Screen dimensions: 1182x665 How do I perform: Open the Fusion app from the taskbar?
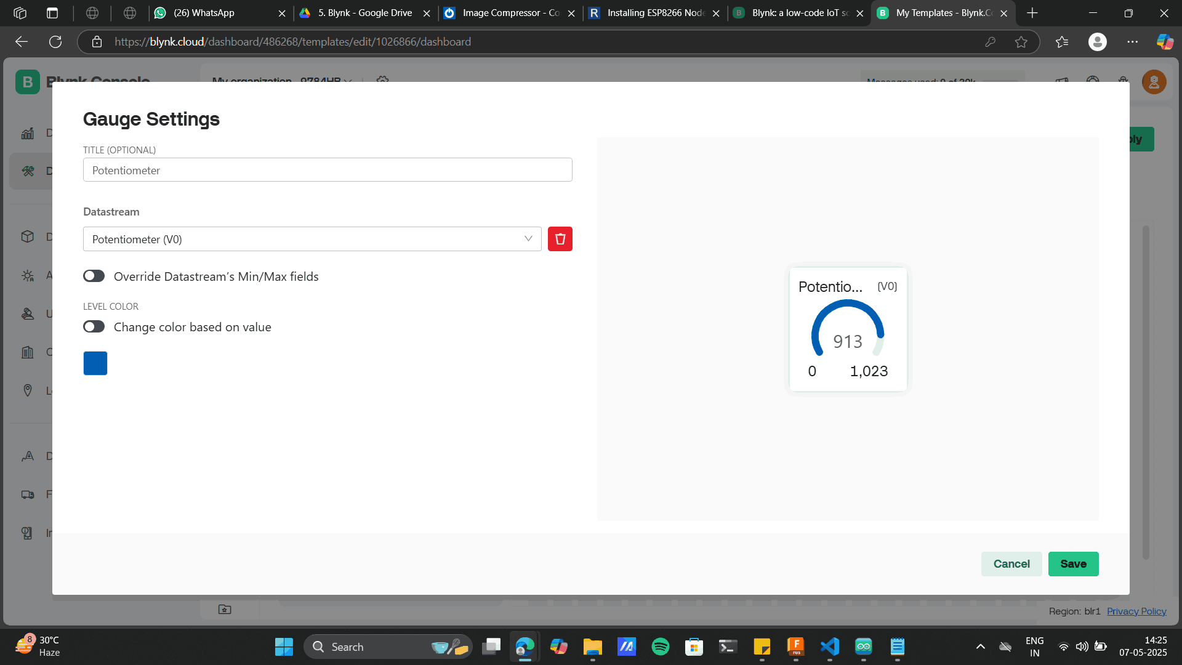point(795,647)
